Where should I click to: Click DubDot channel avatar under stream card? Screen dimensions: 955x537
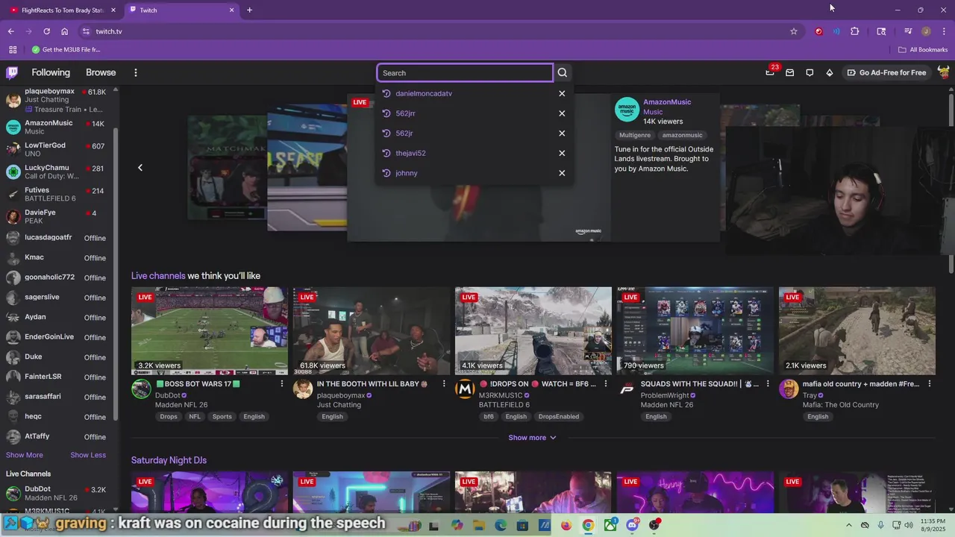tap(141, 389)
